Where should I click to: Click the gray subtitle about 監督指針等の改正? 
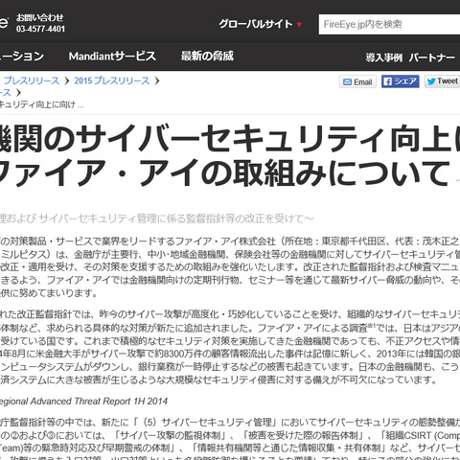156,218
